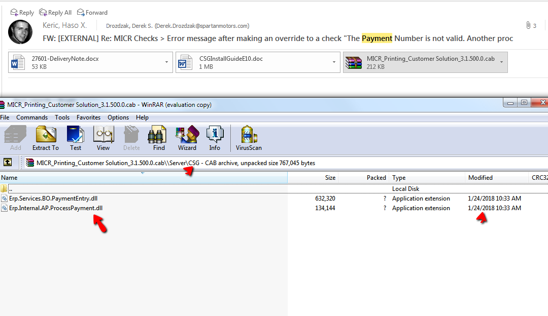The image size is (548, 316).
Task: Forward the email message
Action: click(x=92, y=13)
